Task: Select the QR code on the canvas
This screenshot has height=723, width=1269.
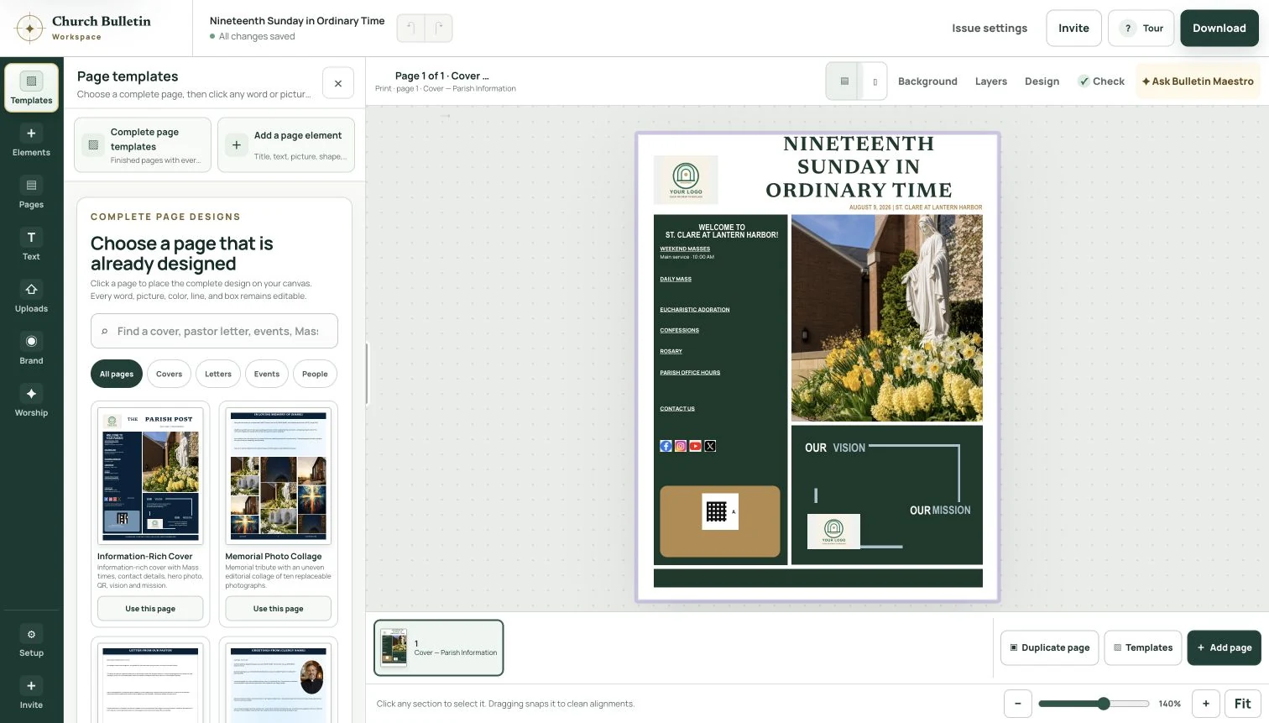Action: [x=719, y=511]
